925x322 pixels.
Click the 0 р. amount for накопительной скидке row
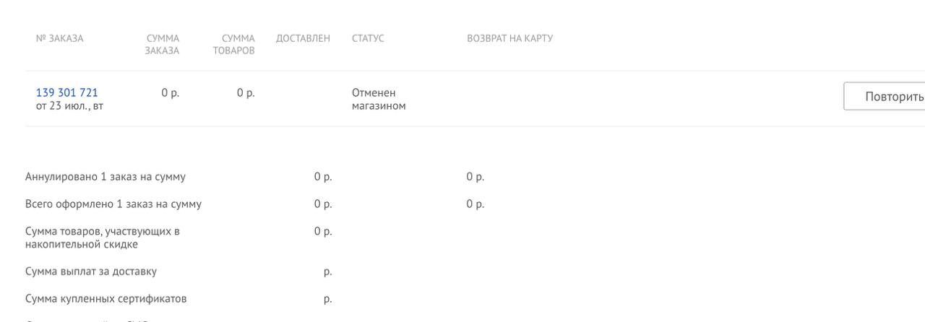pos(323,232)
